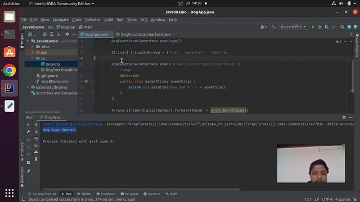Open Current File run configuration dropdown
The image size is (360, 202).
293,27
